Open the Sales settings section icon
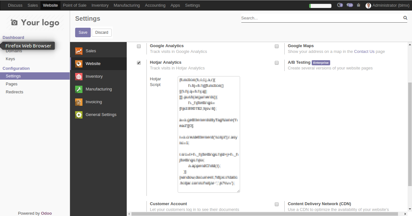 (x=79, y=51)
